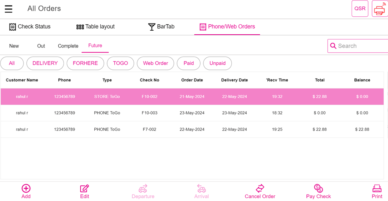Select order row with check F7-002
Viewport: 388px width, 201px height.
[149, 130]
